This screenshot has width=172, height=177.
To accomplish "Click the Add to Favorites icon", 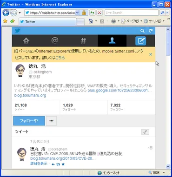I will pos(13,21).
